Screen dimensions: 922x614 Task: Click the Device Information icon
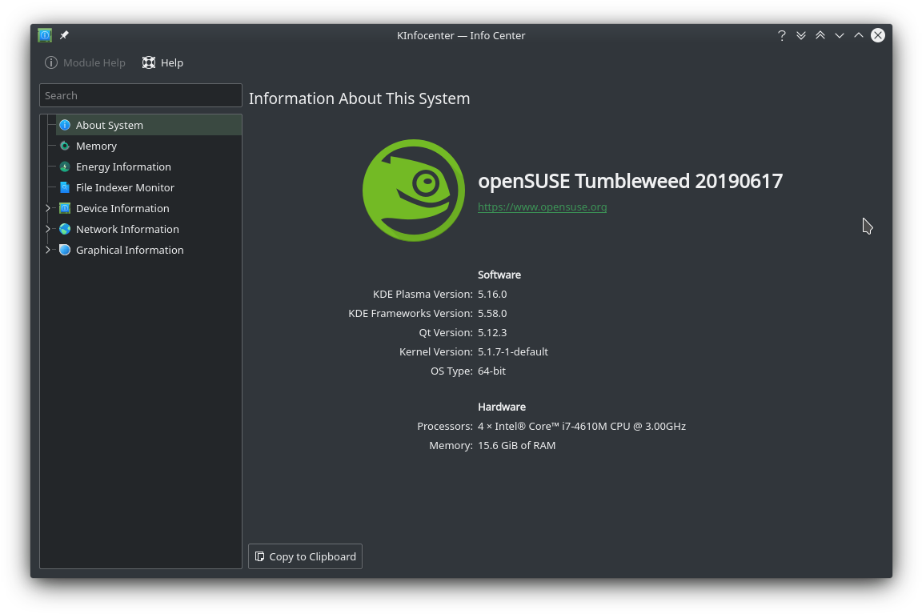click(x=65, y=208)
